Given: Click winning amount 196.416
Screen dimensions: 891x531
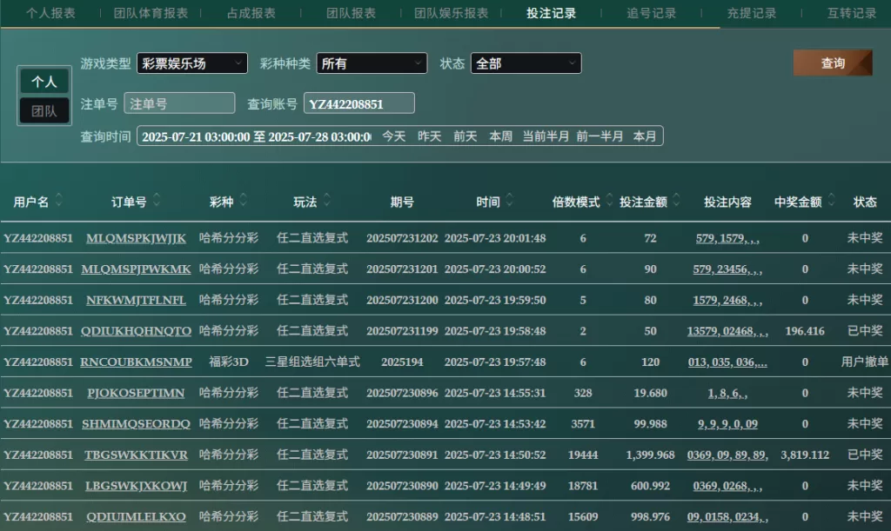Looking at the screenshot, I should 805,331.
